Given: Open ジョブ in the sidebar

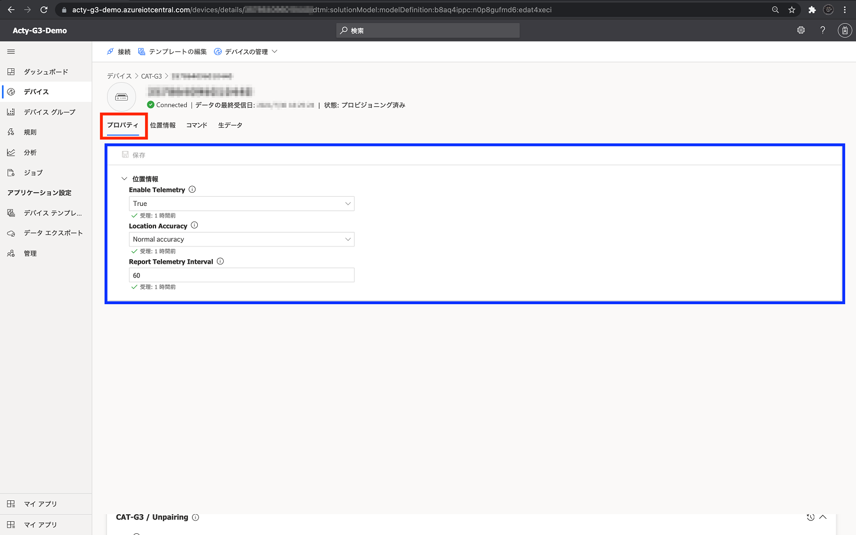Looking at the screenshot, I should (46, 173).
